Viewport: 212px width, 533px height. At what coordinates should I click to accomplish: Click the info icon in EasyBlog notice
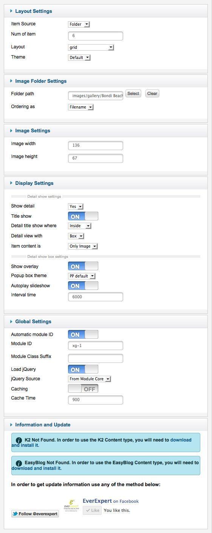click(x=19, y=463)
